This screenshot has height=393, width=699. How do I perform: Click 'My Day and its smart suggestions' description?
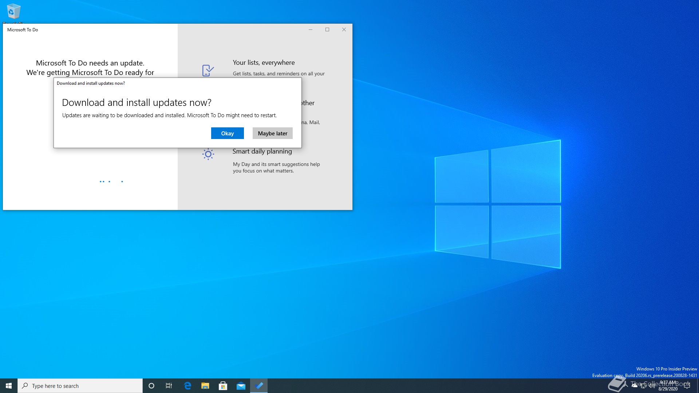coord(276,167)
